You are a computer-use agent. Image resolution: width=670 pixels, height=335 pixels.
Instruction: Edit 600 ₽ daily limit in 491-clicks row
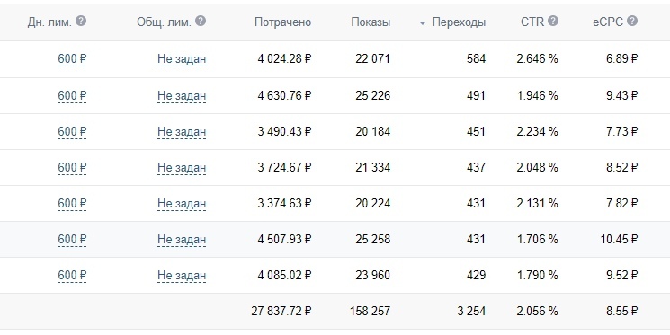coord(72,95)
